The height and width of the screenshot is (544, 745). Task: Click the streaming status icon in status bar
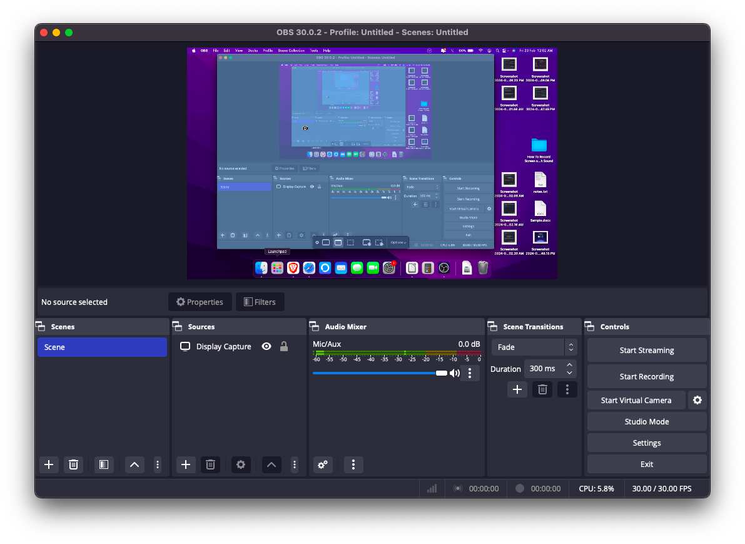click(x=457, y=488)
